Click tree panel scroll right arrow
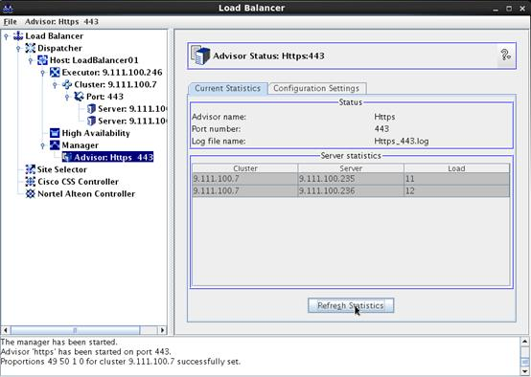This screenshot has width=531, height=377. (x=162, y=330)
